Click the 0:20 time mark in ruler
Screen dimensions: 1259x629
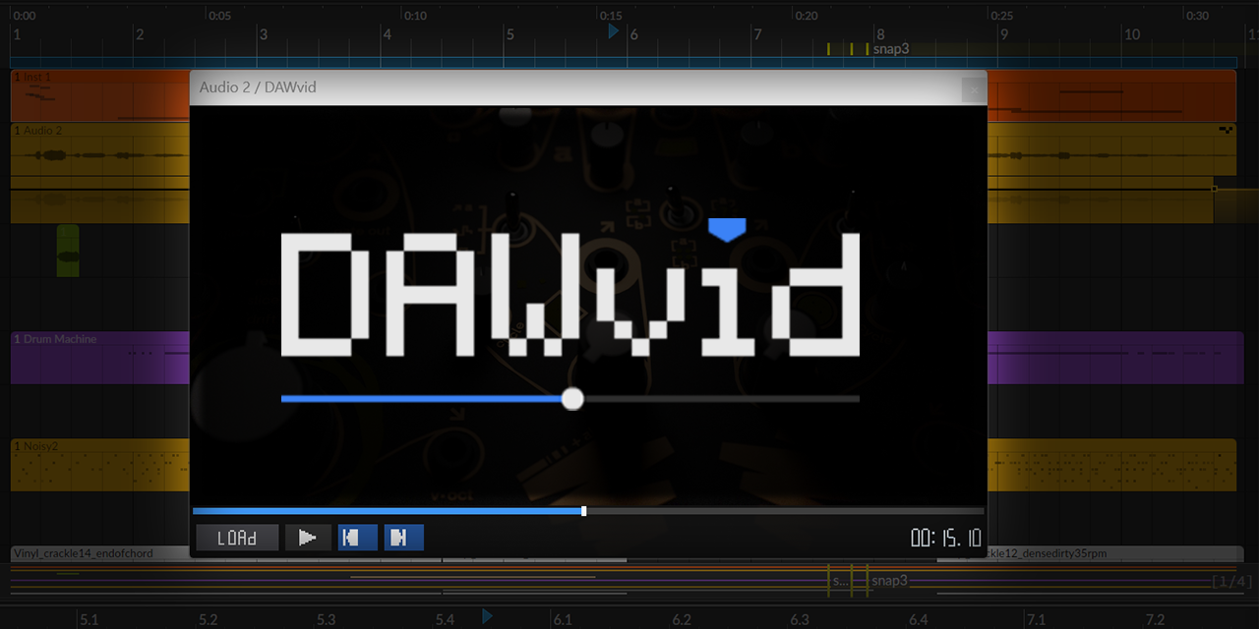click(x=807, y=16)
